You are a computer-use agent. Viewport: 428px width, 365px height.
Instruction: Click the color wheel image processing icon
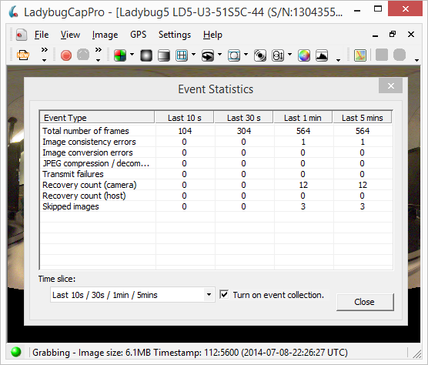(x=304, y=55)
